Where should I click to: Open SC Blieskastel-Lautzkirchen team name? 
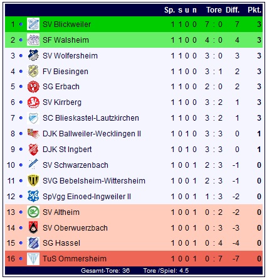pyautogui.click(x=91, y=118)
